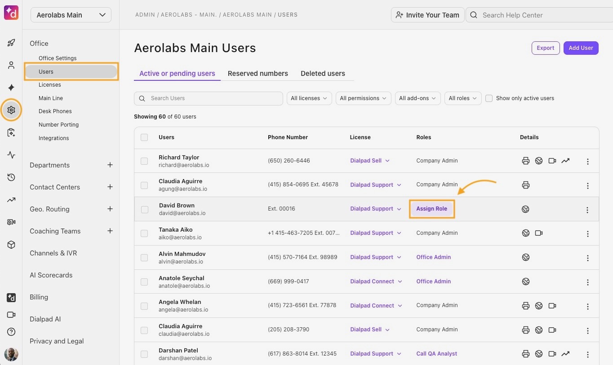Open the AI sparkle icon in sidebar
This screenshot has height=365, width=613.
(x=11, y=88)
